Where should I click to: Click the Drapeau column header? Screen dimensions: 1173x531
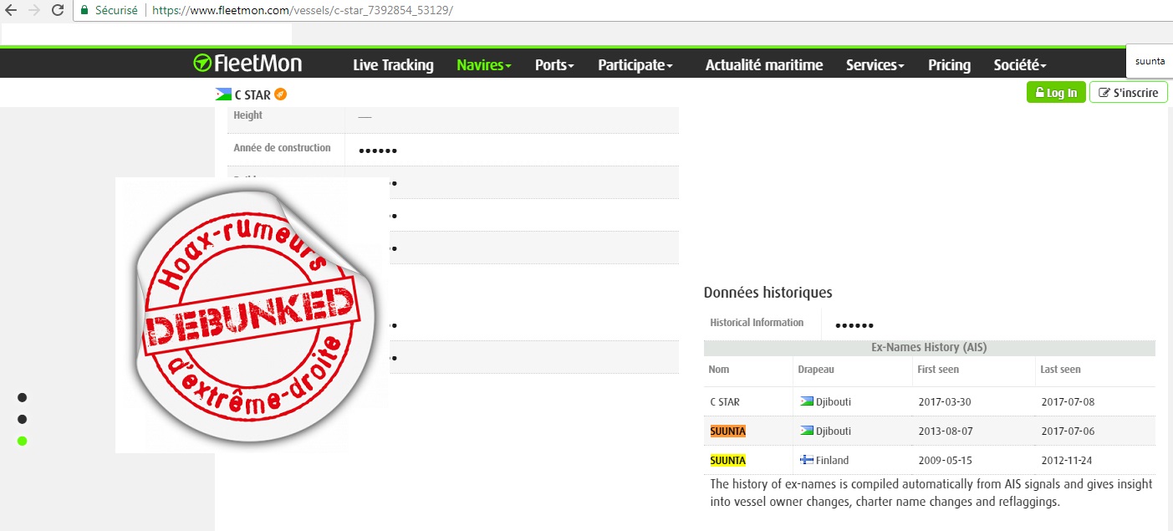pos(816,369)
